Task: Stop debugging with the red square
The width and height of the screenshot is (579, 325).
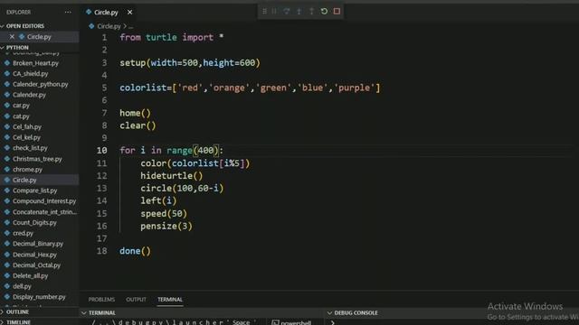Action: 337,12
